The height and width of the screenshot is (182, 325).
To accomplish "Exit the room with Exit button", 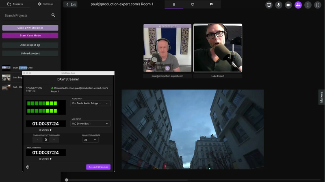I will (70, 4).
